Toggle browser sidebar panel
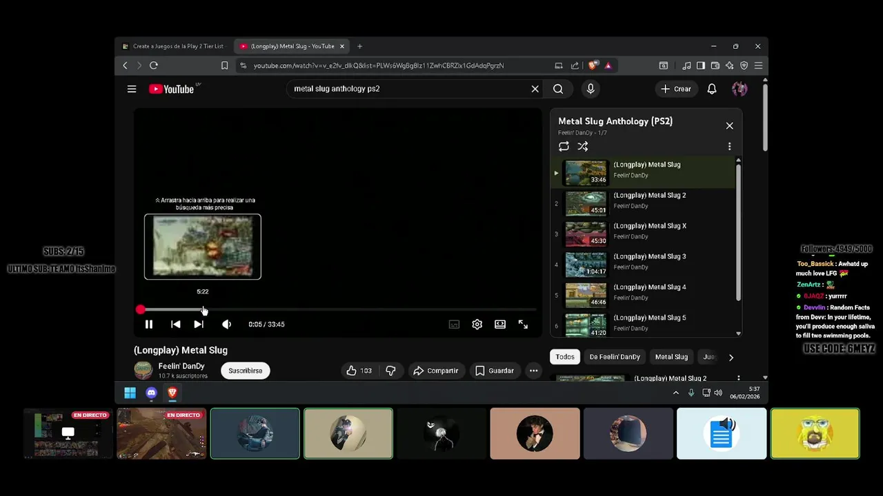 (x=701, y=65)
